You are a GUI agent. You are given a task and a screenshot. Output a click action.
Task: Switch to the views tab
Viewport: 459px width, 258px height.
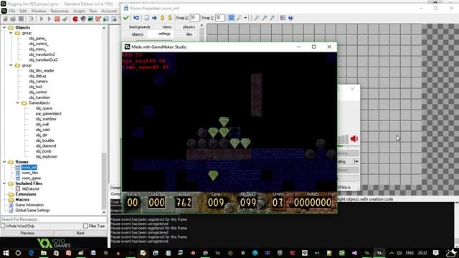pos(167,27)
